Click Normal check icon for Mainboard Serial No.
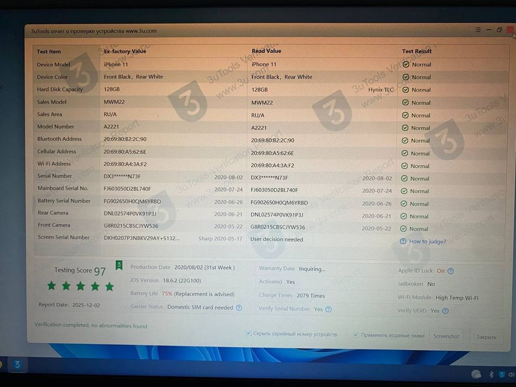The image size is (516, 387). coord(404,191)
